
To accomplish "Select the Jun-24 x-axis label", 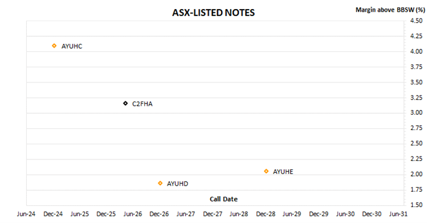I will click(x=26, y=214).
